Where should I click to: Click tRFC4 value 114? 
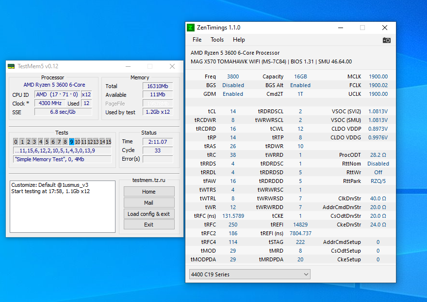[x=233, y=242]
